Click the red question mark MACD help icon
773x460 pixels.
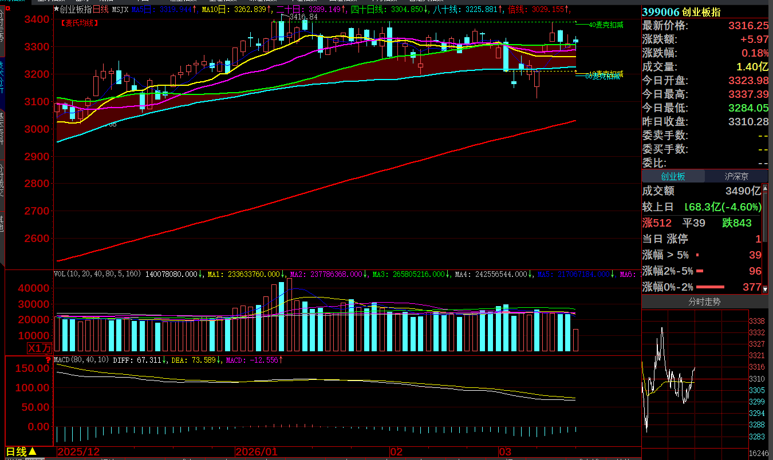click(49, 360)
